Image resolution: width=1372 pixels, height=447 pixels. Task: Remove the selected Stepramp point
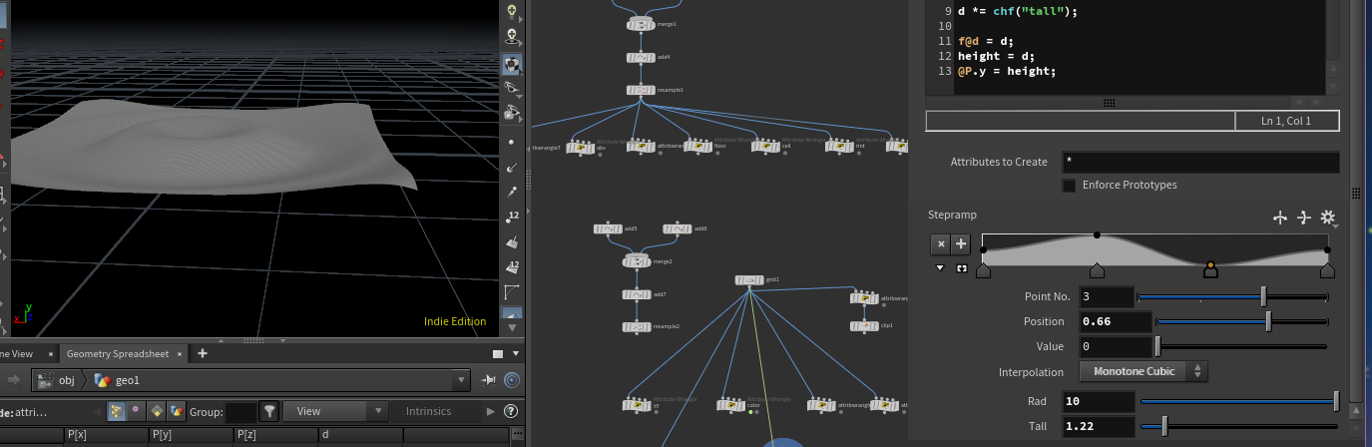pyautogui.click(x=940, y=243)
